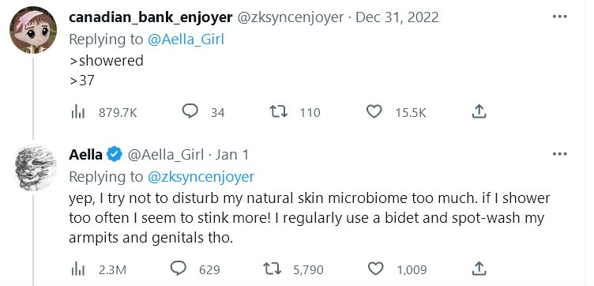This screenshot has width=594, height=286.
Task: Open more options menu on Aella's tweet
Action: (x=559, y=154)
